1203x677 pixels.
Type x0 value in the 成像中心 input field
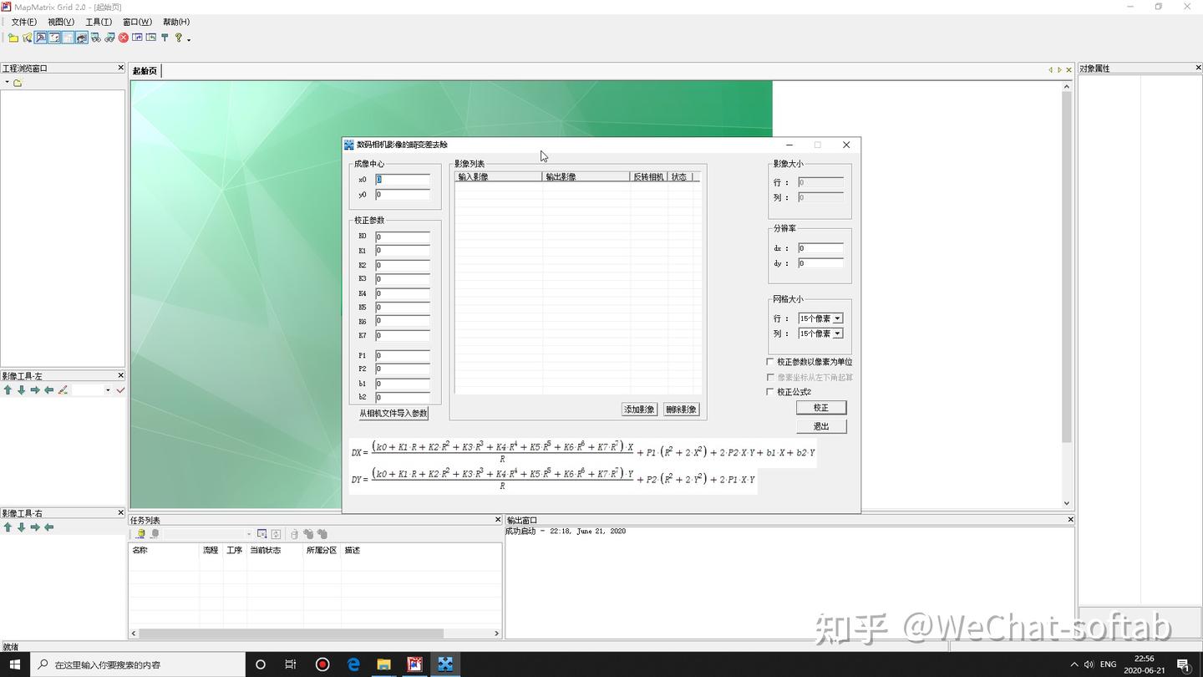[403, 179]
